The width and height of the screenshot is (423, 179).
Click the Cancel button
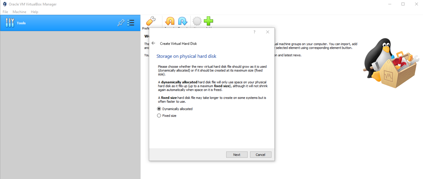(261, 155)
